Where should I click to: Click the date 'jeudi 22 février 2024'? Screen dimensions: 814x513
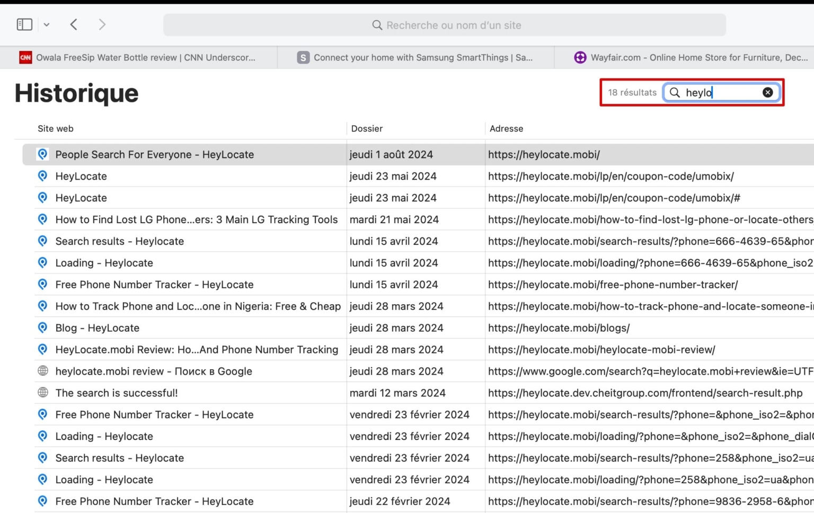[400, 501]
